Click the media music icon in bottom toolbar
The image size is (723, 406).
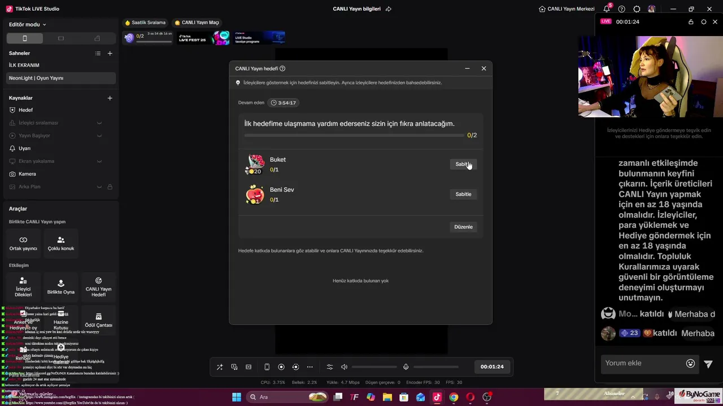coord(234,367)
